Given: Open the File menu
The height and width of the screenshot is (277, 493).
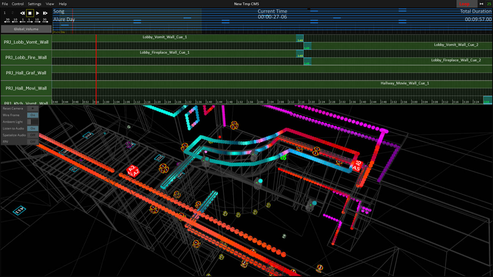Looking at the screenshot, I should click(5, 4).
